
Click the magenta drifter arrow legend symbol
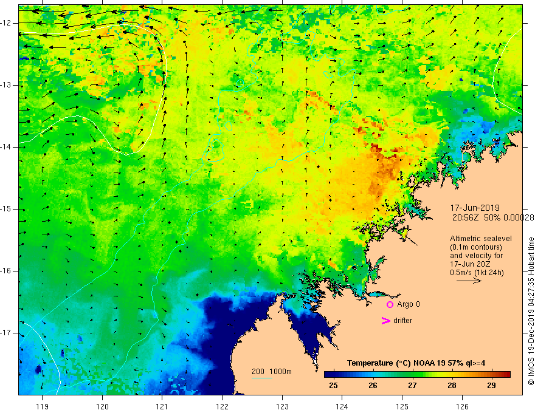pos(386,321)
